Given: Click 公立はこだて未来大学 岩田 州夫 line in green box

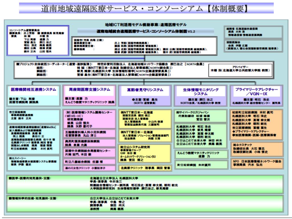Looking at the screenshot, I should pos(199,140).
